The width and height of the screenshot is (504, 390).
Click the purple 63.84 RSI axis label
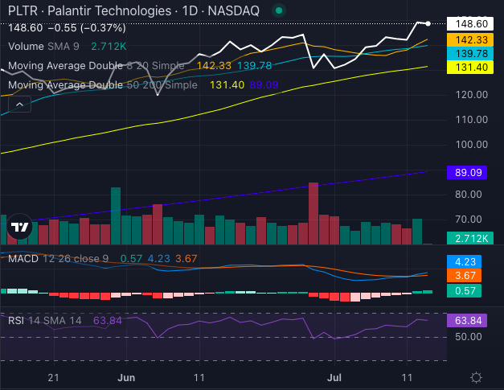point(467,321)
